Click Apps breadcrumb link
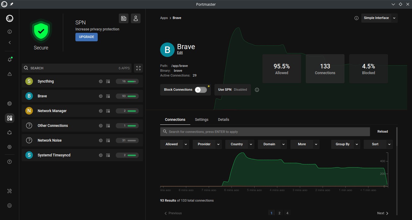This screenshot has height=220, width=412. (x=164, y=18)
